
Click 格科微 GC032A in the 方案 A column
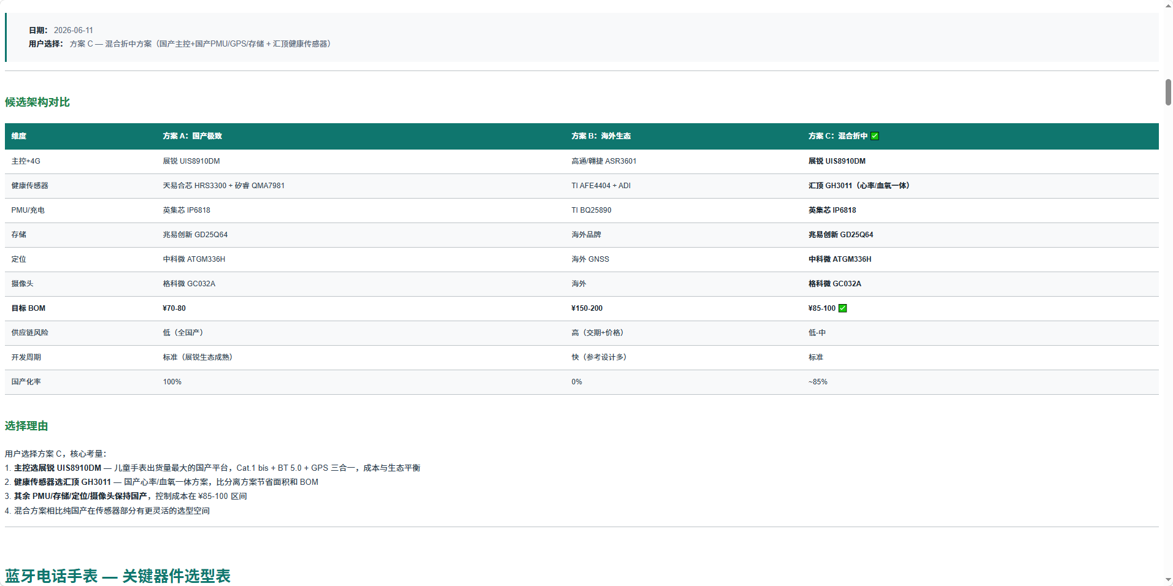189,284
